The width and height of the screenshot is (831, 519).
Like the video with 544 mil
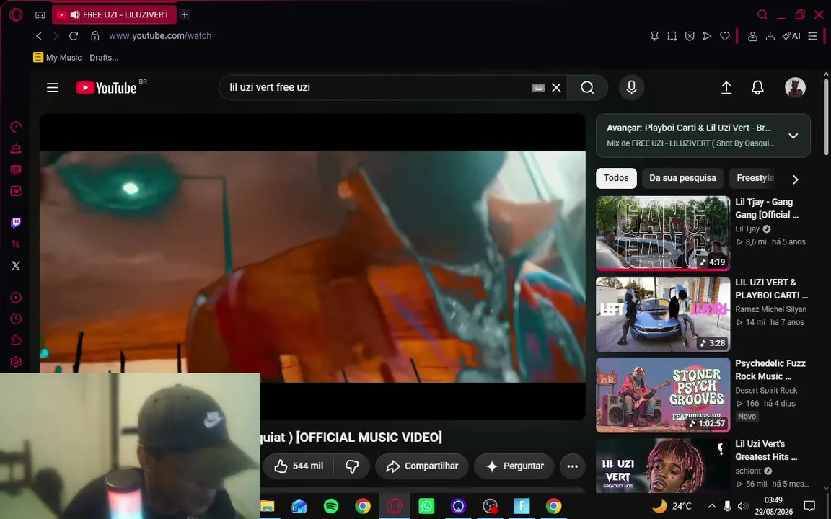pos(299,466)
